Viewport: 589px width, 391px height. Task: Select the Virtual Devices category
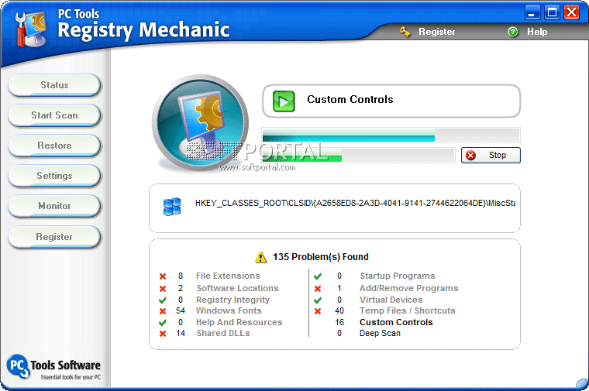point(391,300)
